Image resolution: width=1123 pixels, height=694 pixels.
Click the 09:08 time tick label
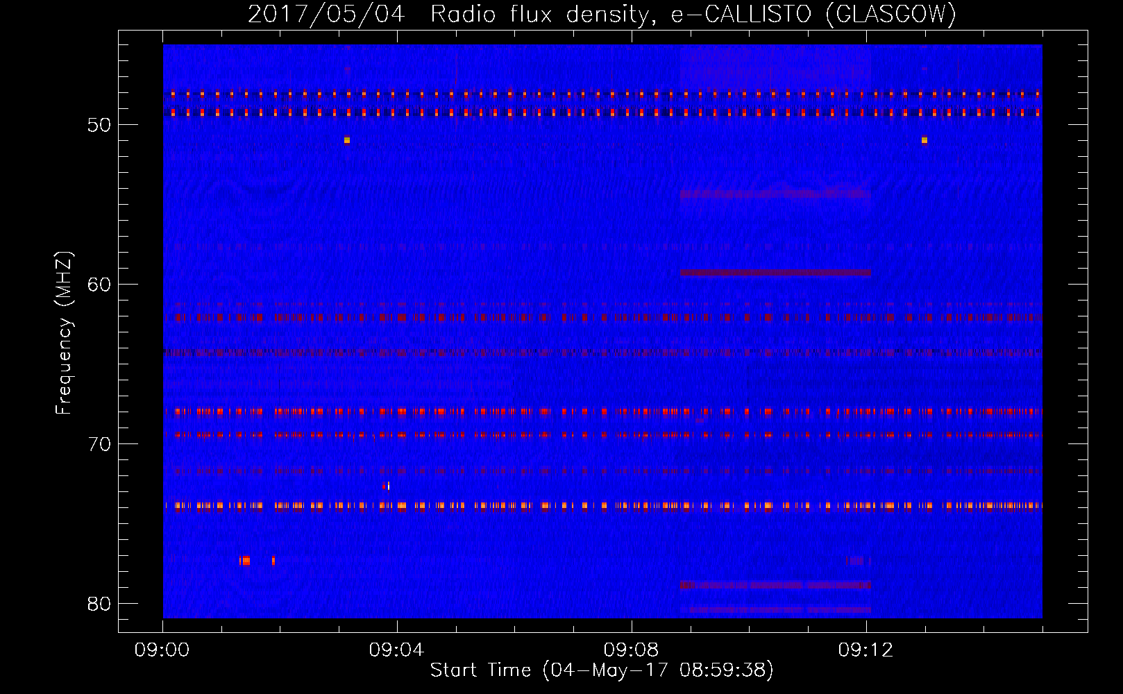point(632,650)
